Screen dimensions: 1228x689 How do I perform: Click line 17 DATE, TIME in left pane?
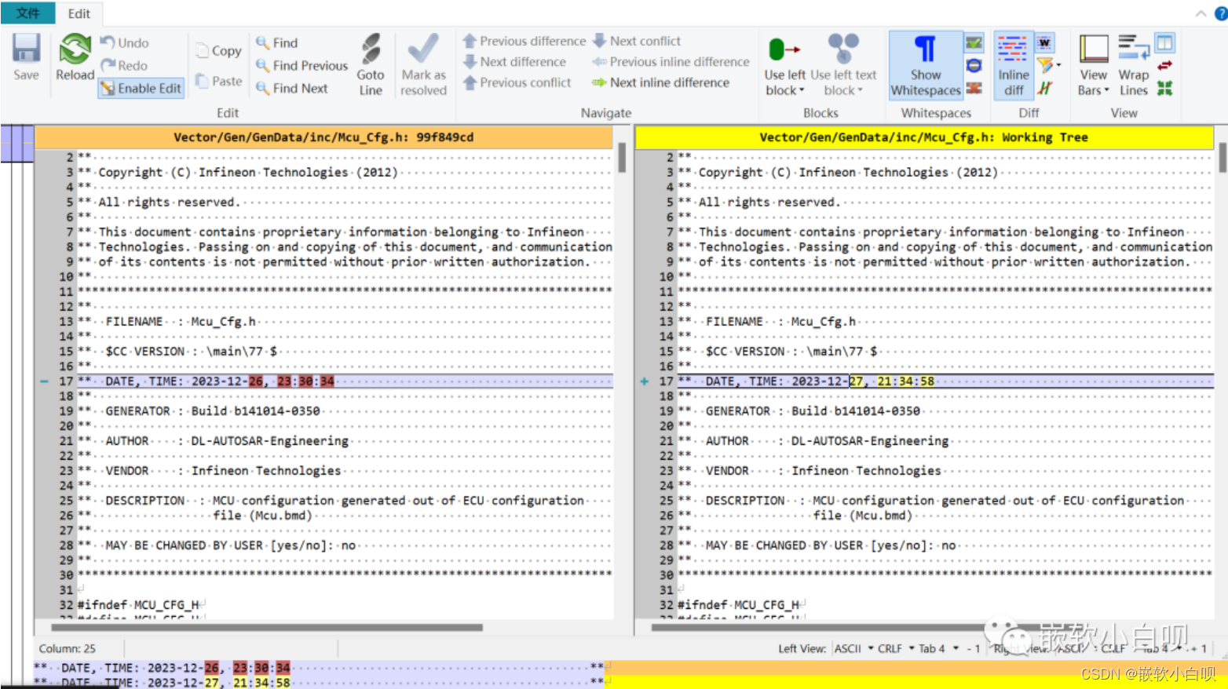click(x=345, y=381)
